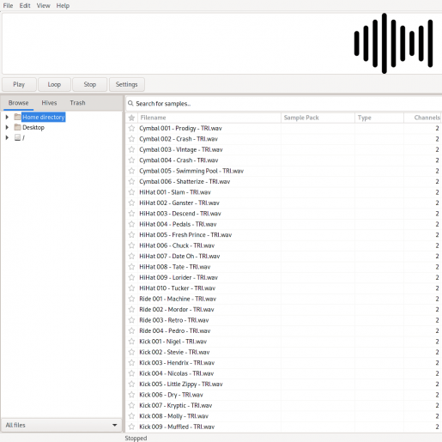Star the Cymbal 004 - Crash sample
Image resolution: width=442 pixels, height=442 pixels.
coord(131,160)
